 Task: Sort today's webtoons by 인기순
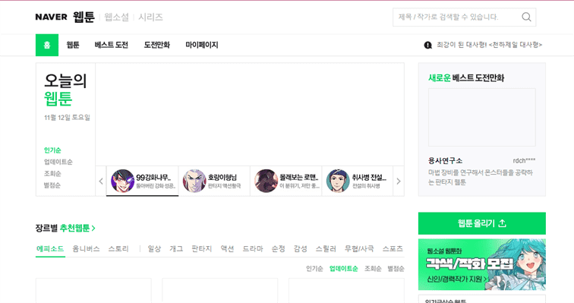click(52, 150)
